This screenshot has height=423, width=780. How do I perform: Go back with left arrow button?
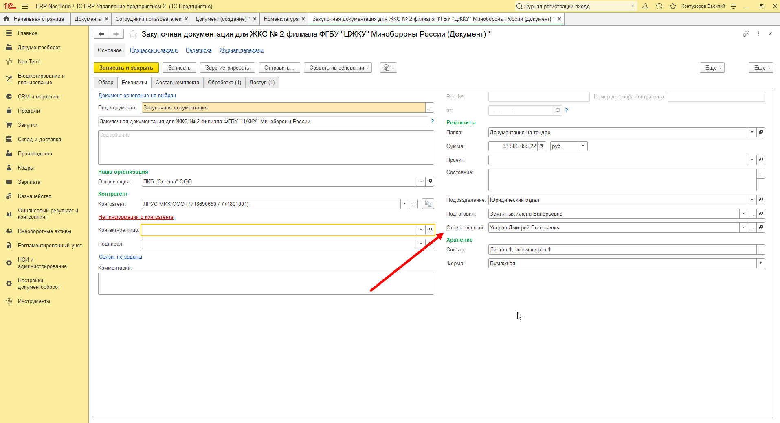tap(101, 34)
